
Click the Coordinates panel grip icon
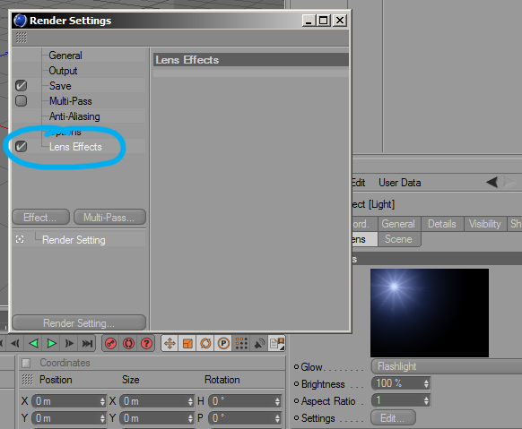28,380
